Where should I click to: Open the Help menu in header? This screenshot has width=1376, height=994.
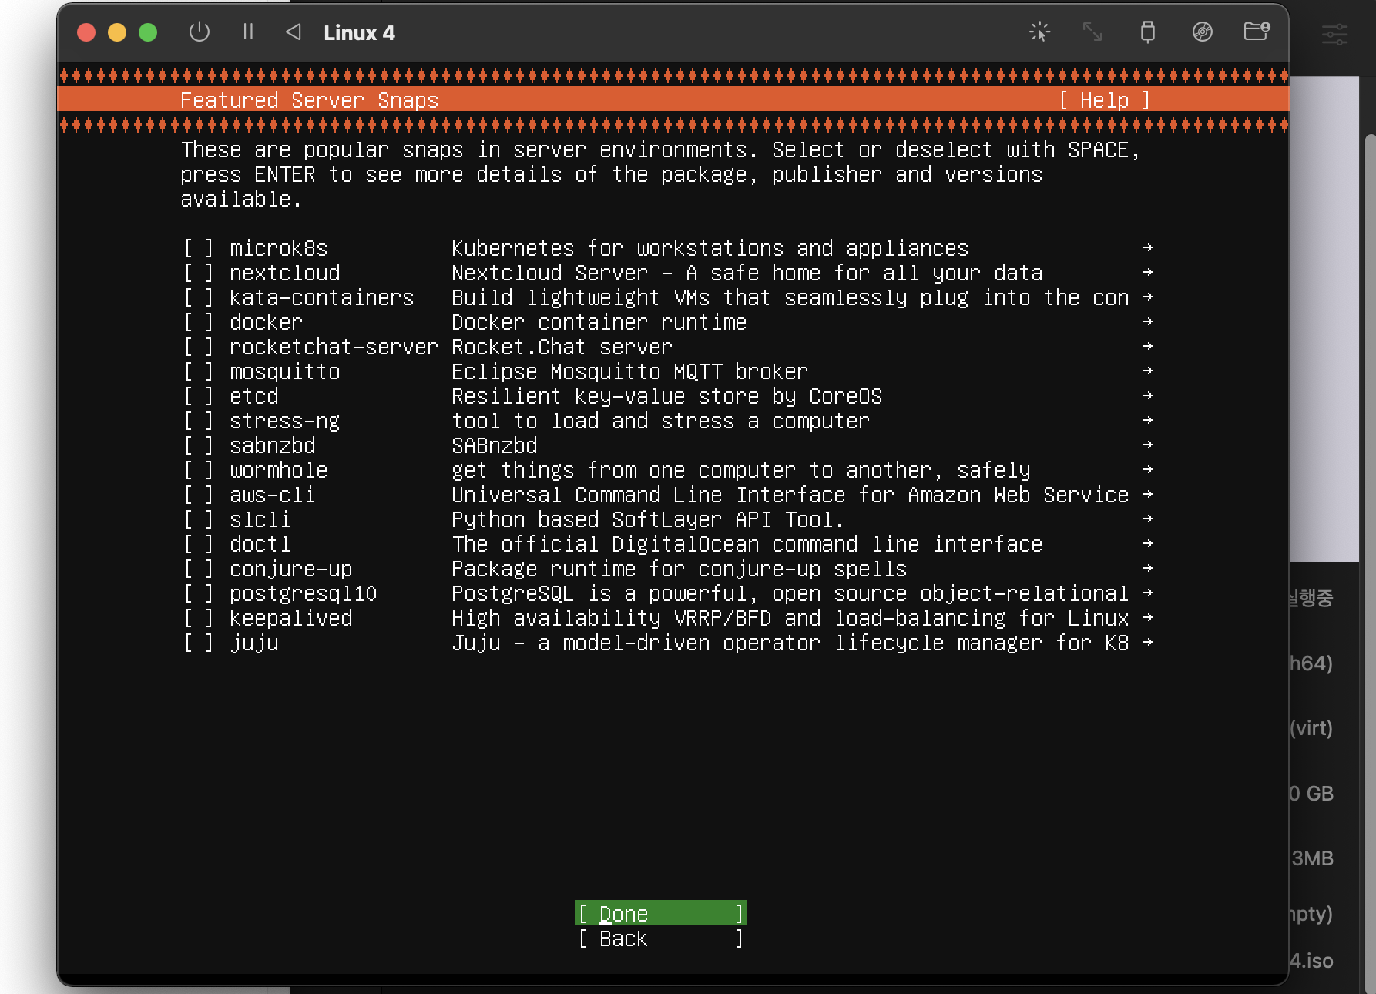[x=1104, y=100]
